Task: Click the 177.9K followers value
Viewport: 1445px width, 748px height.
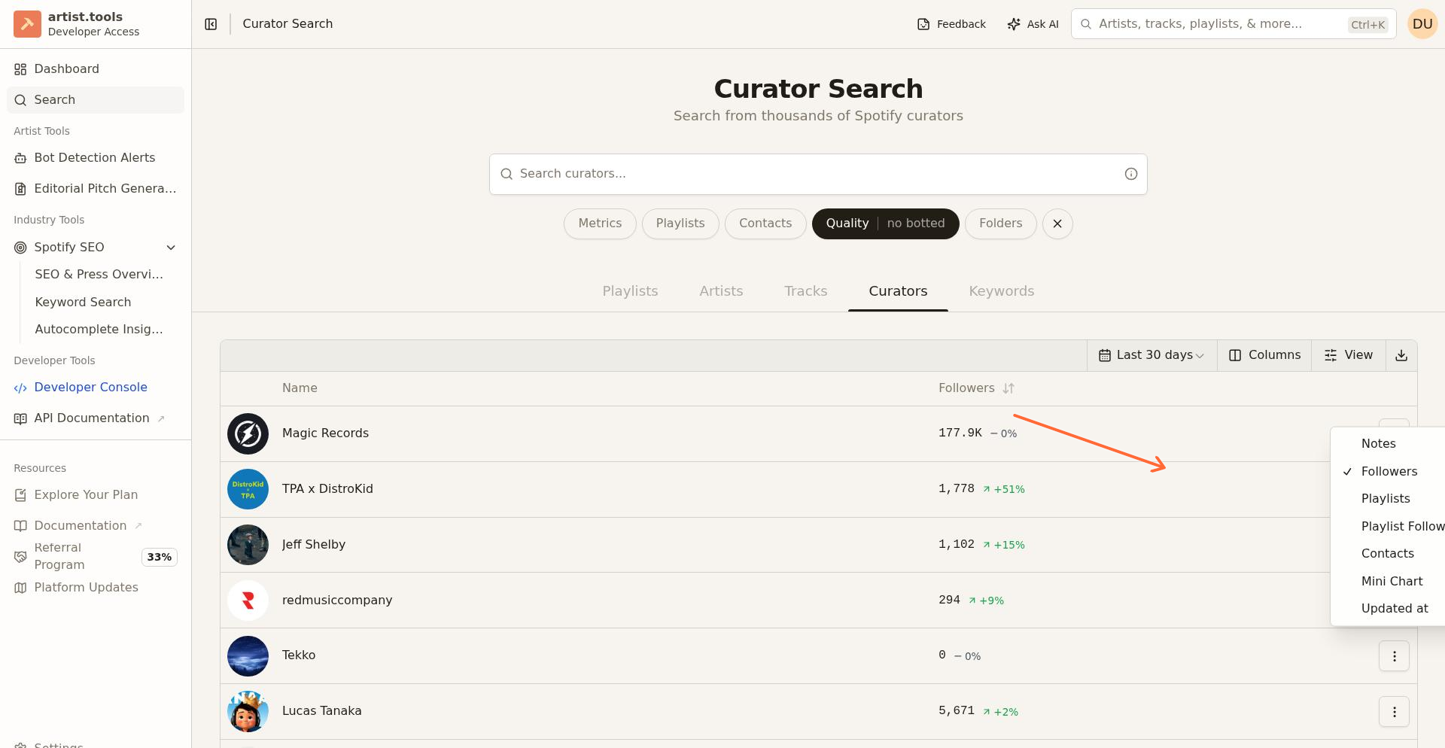Action: (x=960, y=433)
